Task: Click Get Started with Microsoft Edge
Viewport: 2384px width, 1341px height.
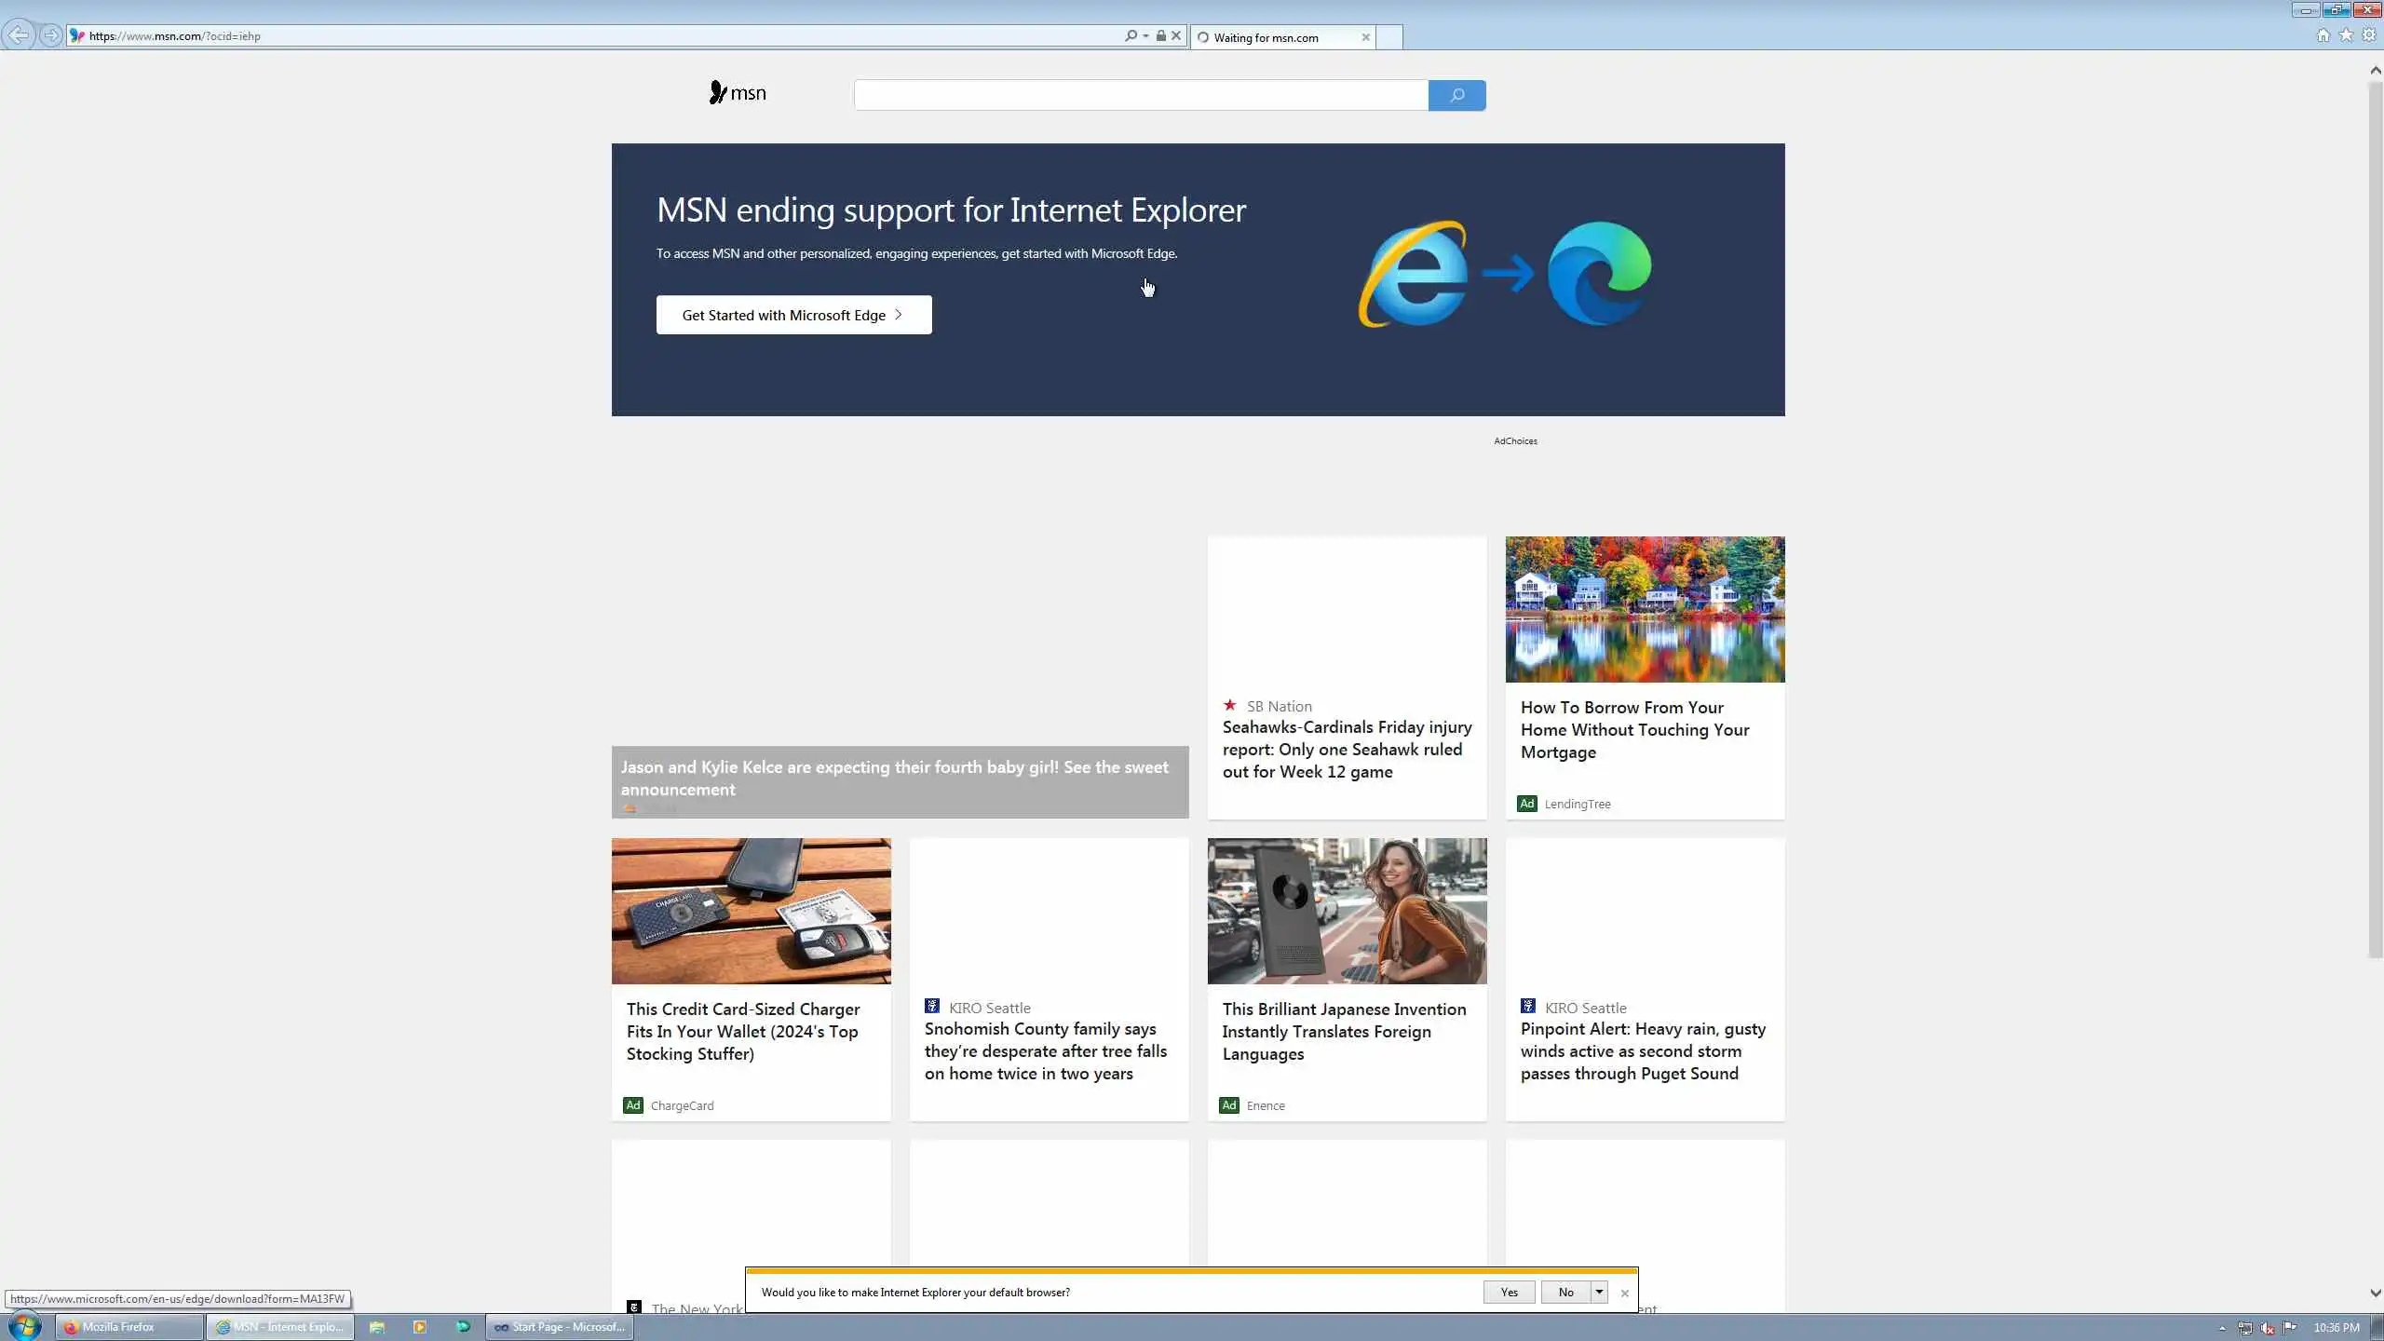Action: click(x=793, y=315)
